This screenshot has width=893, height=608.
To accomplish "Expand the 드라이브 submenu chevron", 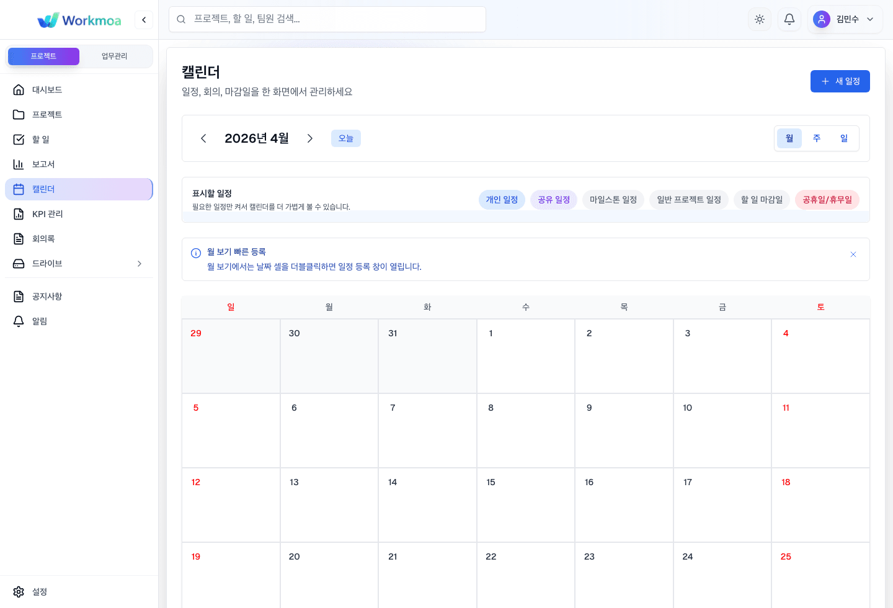I will 140,264.
